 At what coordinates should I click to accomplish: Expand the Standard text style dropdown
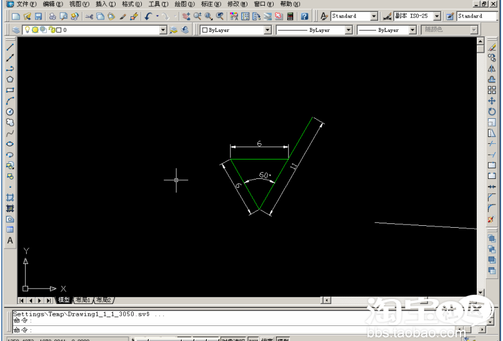(374, 16)
